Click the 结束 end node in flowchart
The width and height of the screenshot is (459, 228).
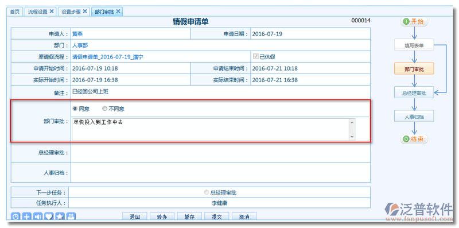coord(414,139)
